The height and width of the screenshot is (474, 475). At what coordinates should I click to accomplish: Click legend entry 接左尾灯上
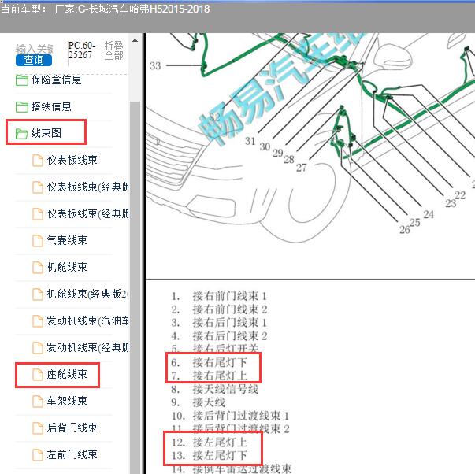(220, 443)
